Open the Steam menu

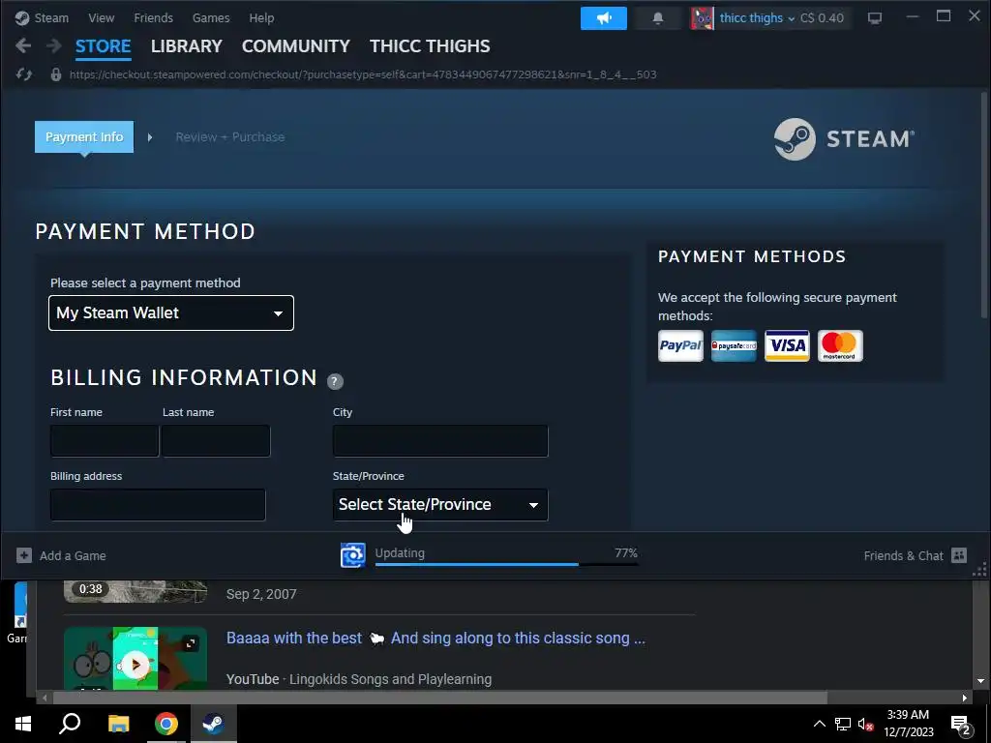pos(51,18)
